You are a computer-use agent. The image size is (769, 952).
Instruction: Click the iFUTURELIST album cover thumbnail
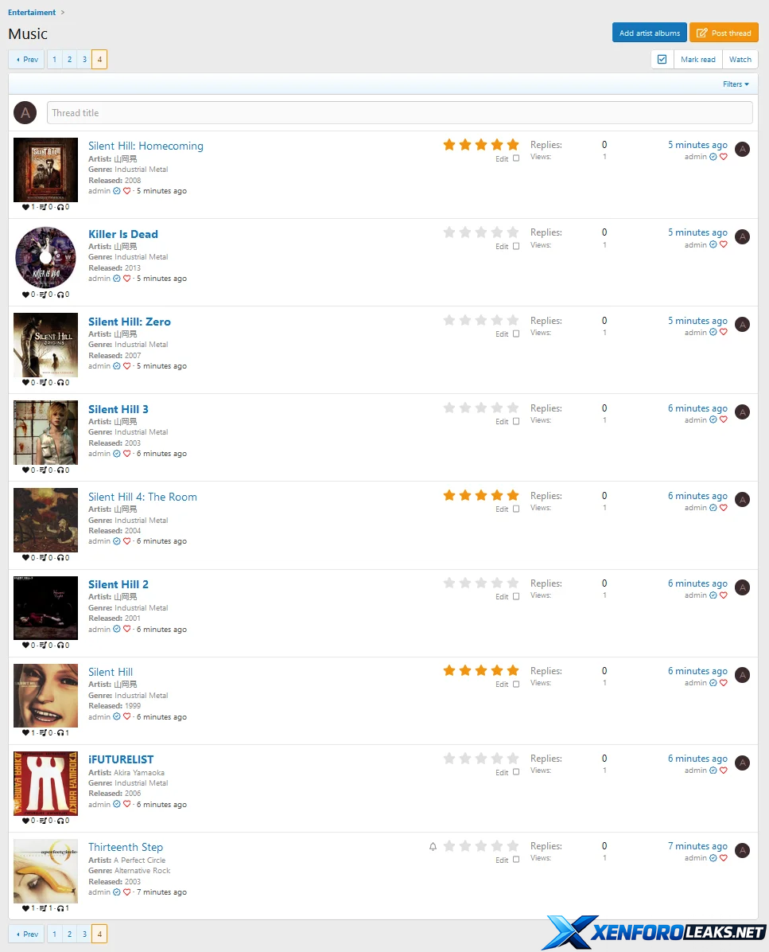pyautogui.click(x=45, y=783)
